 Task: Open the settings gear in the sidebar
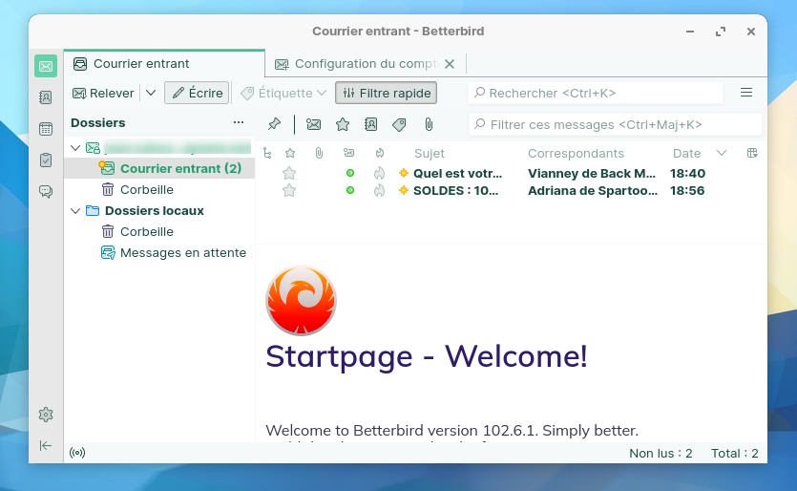coord(45,415)
